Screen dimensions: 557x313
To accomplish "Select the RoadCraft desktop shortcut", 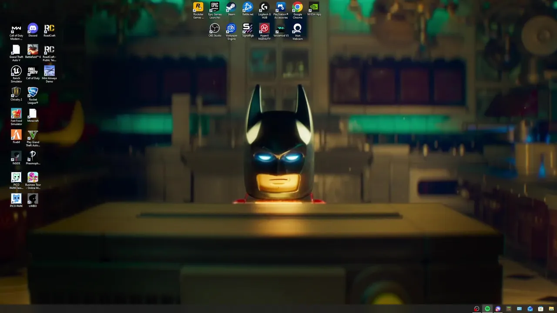I will click(x=49, y=30).
